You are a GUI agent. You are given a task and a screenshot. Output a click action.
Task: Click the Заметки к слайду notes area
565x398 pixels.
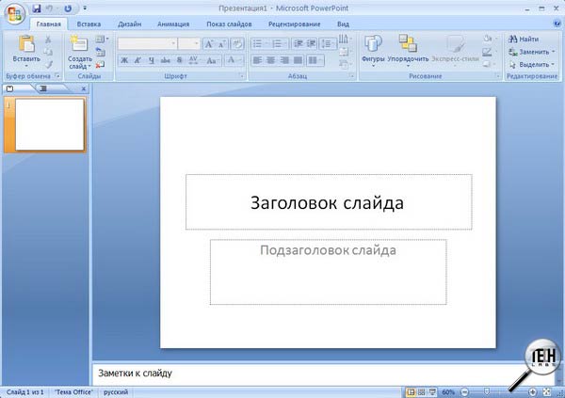[x=323, y=374]
